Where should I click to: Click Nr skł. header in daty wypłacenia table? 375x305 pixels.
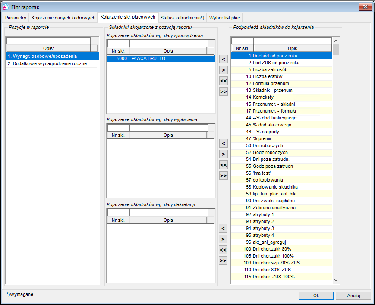tap(118, 135)
